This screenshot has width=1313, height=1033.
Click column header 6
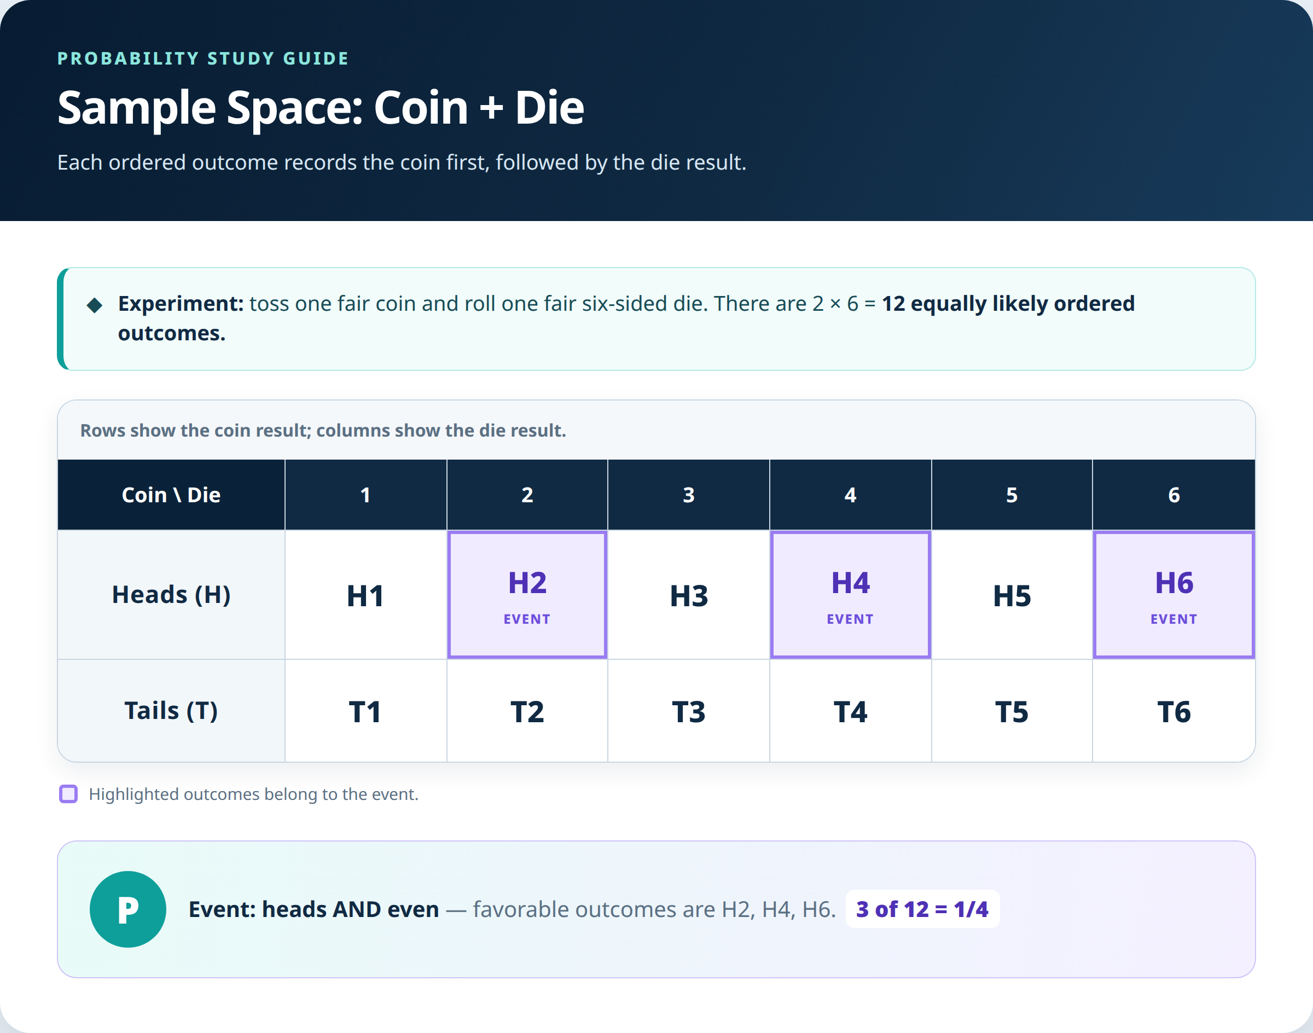(x=1174, y=495)
